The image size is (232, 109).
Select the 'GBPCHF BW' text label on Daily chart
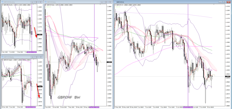[x=69, y=97]
